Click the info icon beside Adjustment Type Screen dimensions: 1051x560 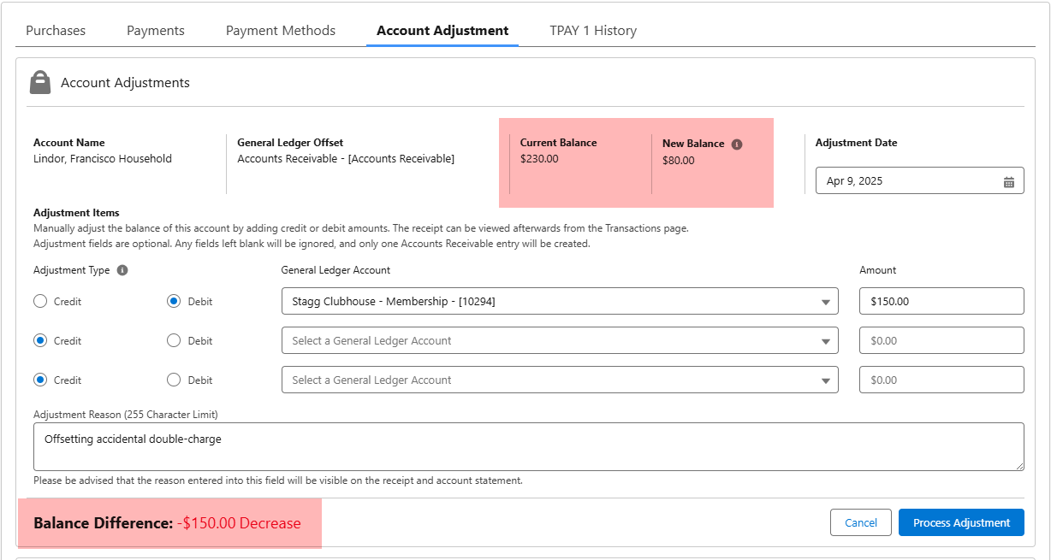121,270
